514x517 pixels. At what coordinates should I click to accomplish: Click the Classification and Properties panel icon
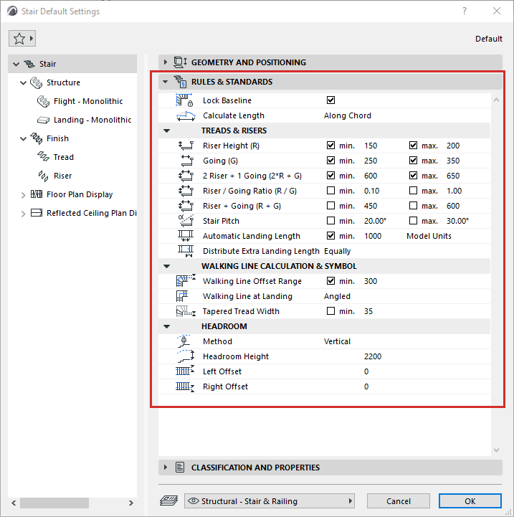(x=180, y=468)
